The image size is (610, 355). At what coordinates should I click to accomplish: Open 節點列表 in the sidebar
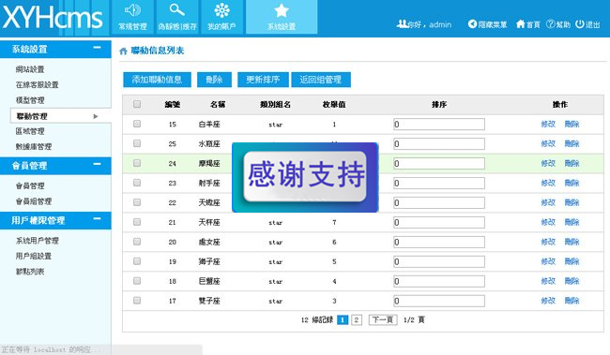tap(30, 272)
